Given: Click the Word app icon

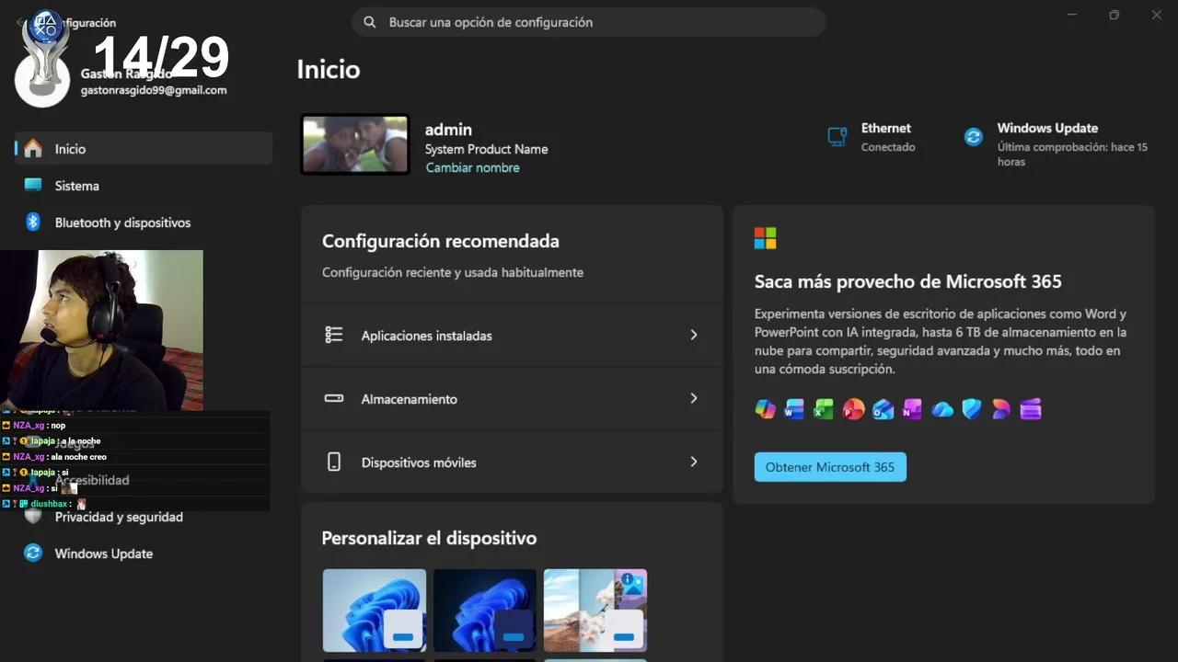Looking at the screenshot, I should [x=794, y=409].
